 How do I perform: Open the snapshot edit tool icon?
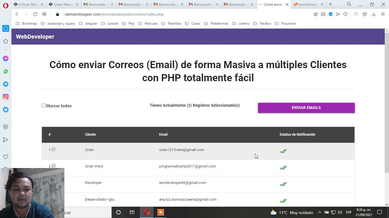pyautogui.click(x=316, y=14)
